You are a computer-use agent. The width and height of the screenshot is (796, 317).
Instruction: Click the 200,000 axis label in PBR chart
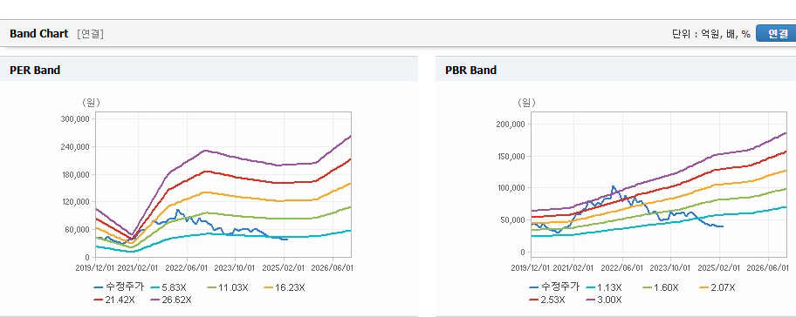511,125
